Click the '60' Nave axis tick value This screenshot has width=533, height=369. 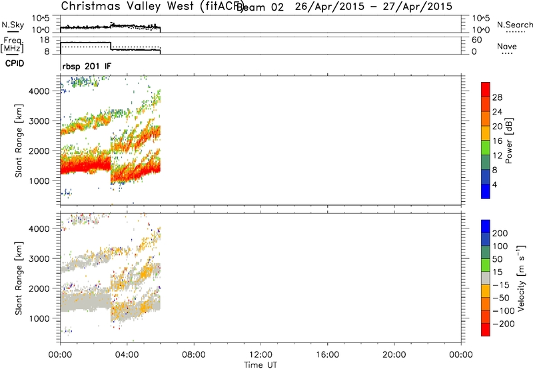(x=476, y=40)
